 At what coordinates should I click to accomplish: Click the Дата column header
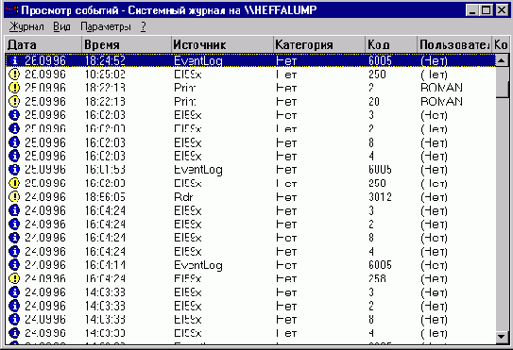[43, 44]
